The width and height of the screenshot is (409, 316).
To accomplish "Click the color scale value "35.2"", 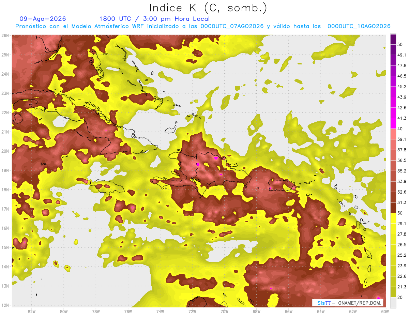I will coord(402,171).
